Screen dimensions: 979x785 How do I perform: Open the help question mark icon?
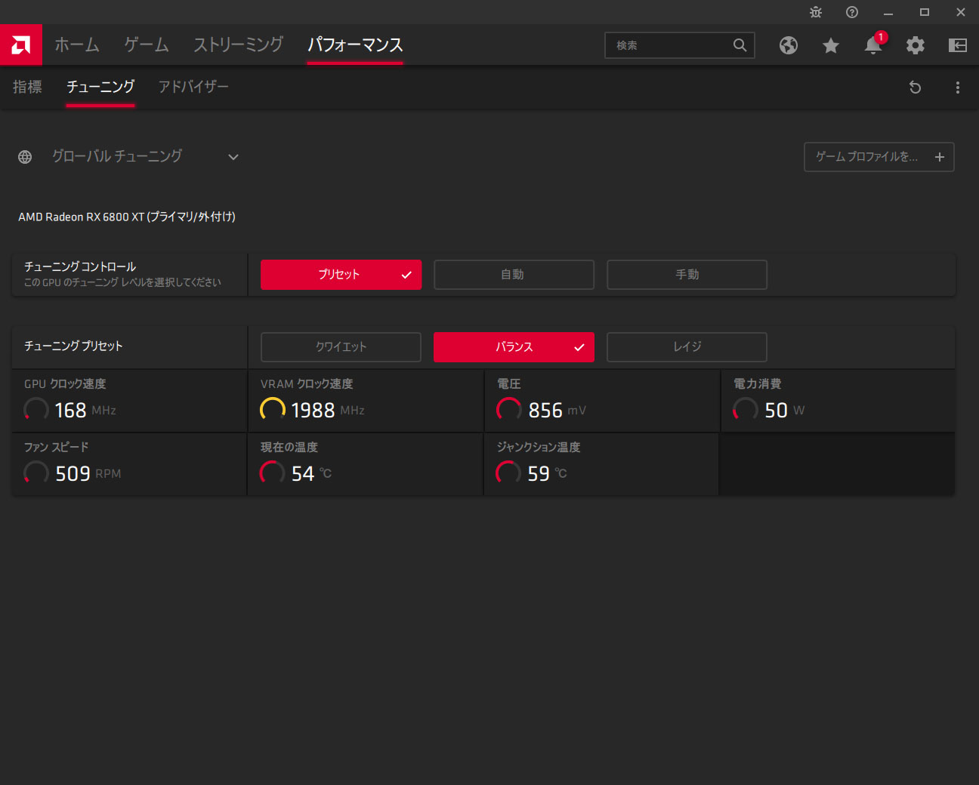(x=852, y=12)
